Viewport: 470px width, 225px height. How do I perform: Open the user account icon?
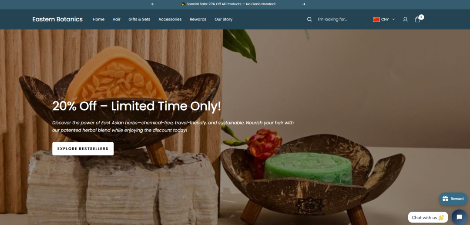pos(405,19)
